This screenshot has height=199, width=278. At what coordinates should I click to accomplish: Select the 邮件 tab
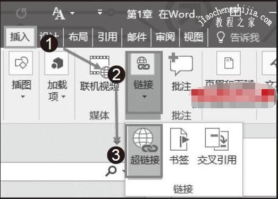click(137, 37)
